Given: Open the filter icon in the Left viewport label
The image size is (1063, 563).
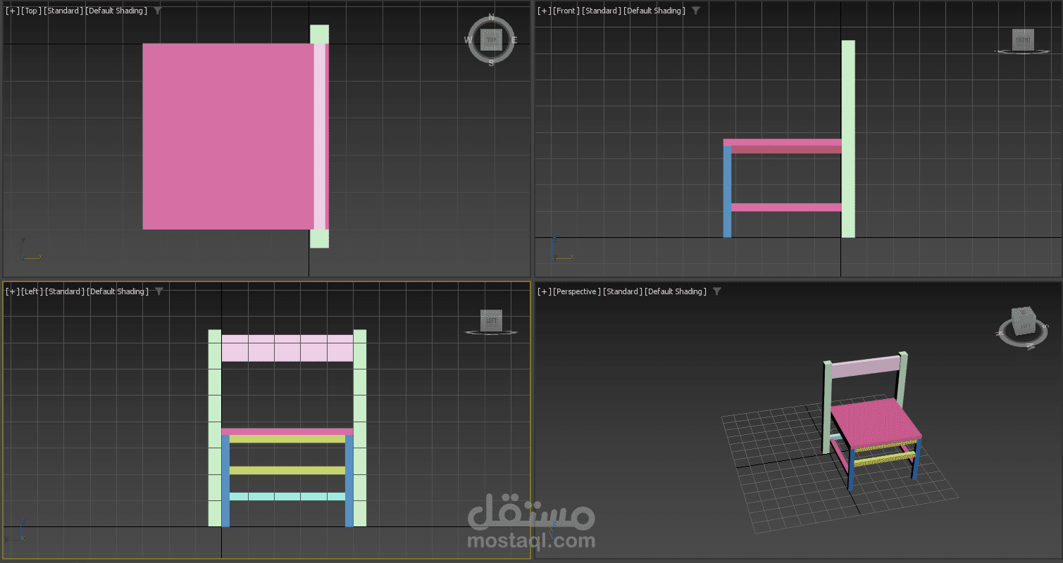Looking at the screenshot, I should click(158, 291).
